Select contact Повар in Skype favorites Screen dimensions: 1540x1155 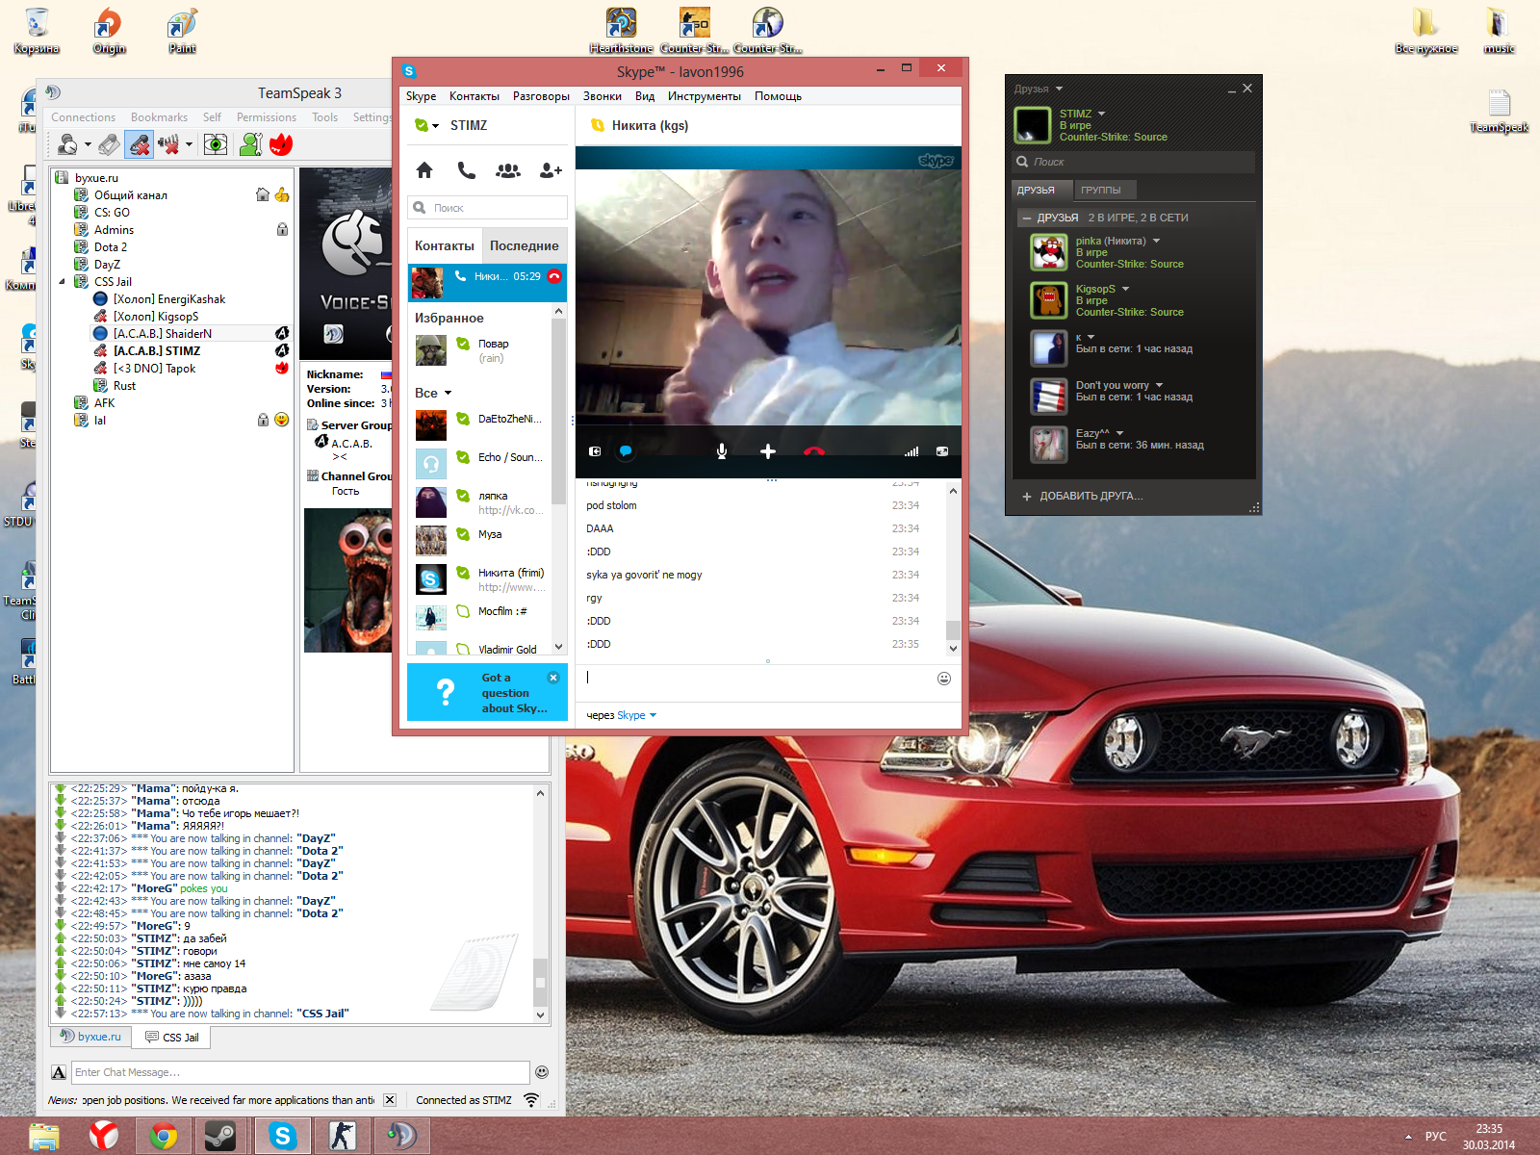pyautogui.click(x=479, y=350)
